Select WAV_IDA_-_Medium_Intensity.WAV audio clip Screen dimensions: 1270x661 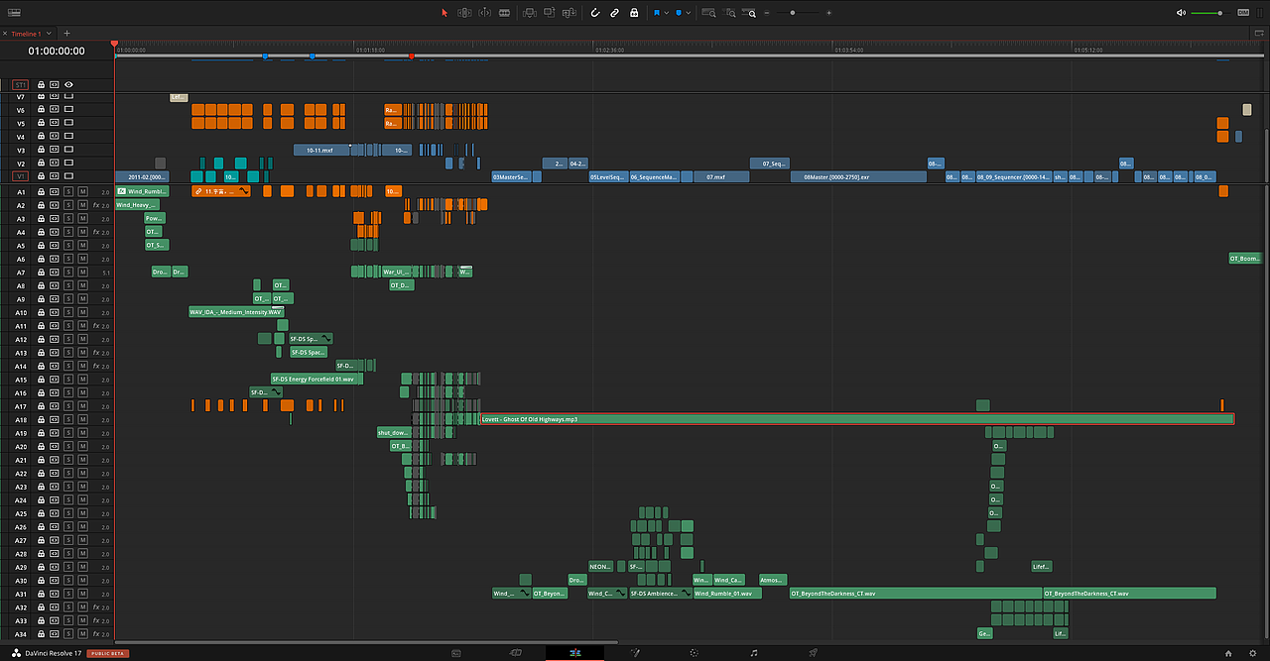[x=236, y=312]
